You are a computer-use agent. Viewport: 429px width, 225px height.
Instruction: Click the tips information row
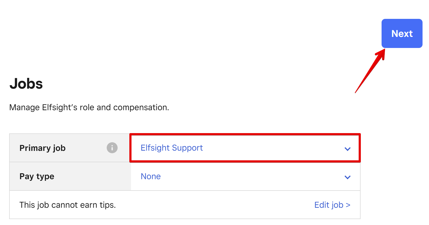tap(185, 205)
